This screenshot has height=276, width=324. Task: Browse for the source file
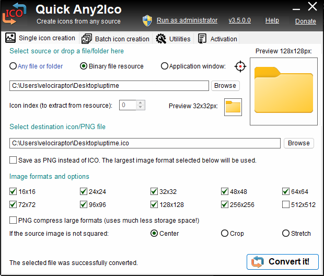225,86
